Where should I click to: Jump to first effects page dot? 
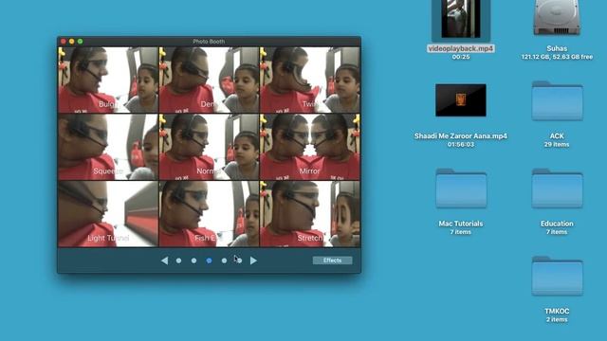[x=179, y=261]
